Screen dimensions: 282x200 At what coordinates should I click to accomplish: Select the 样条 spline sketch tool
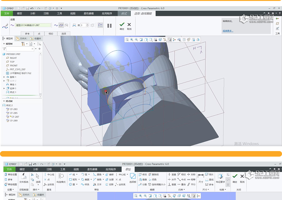coord(85,184)
